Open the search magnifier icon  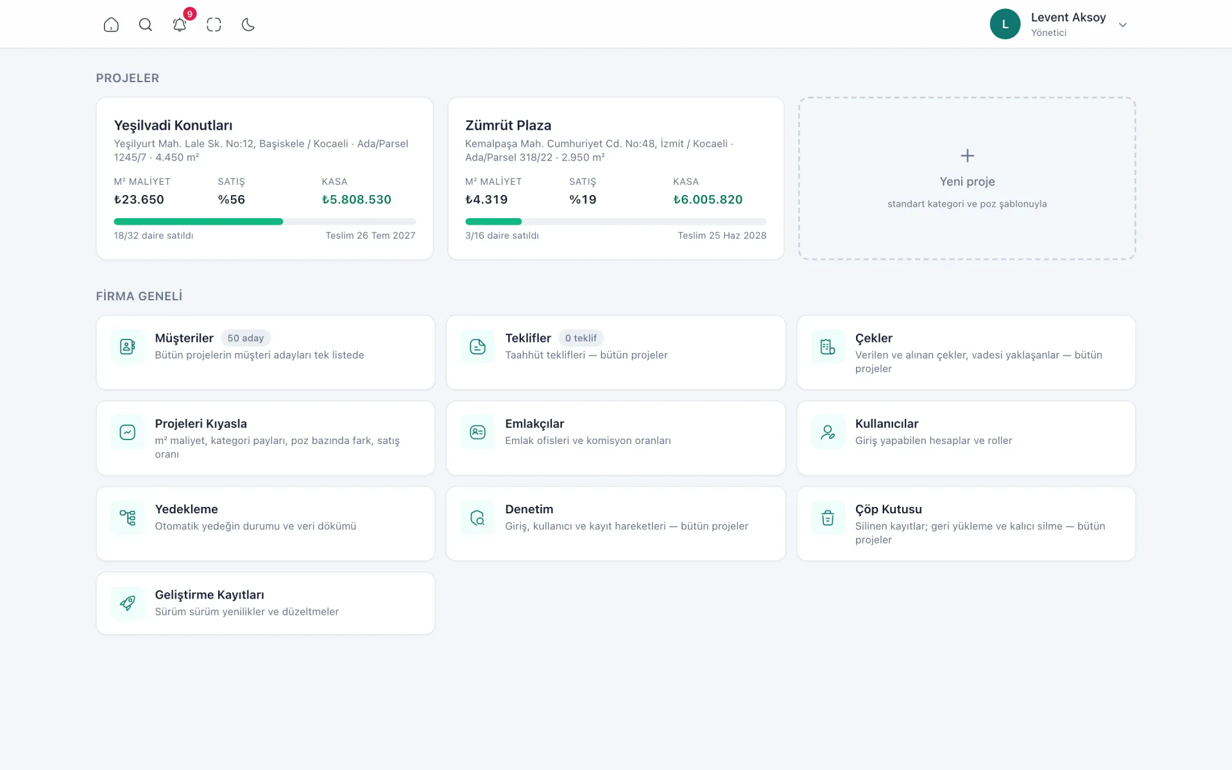pos(146,24)
